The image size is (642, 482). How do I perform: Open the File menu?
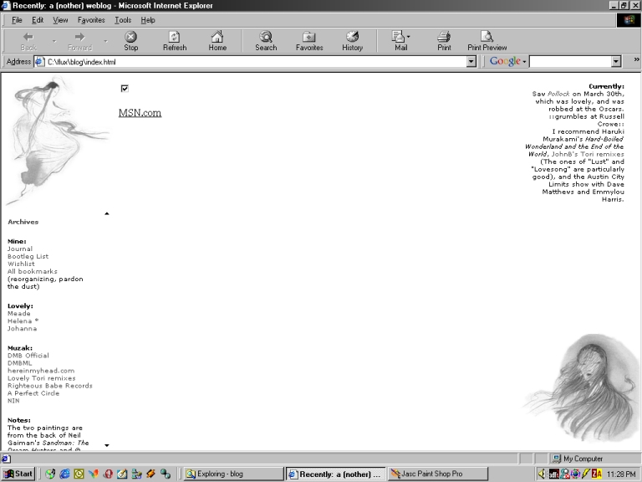coord(17,20)
